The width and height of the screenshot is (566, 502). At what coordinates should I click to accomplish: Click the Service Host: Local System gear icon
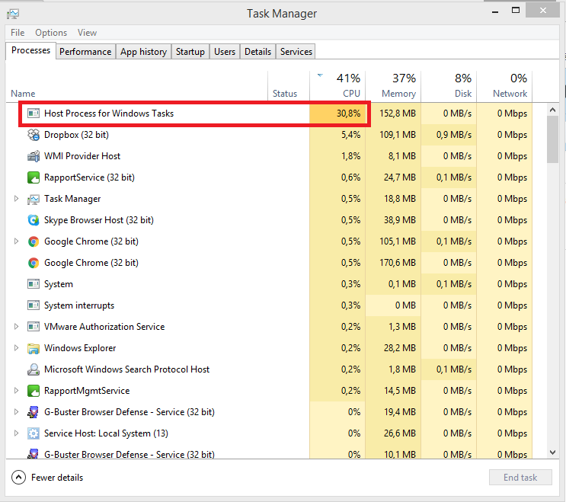click(34, 433)
